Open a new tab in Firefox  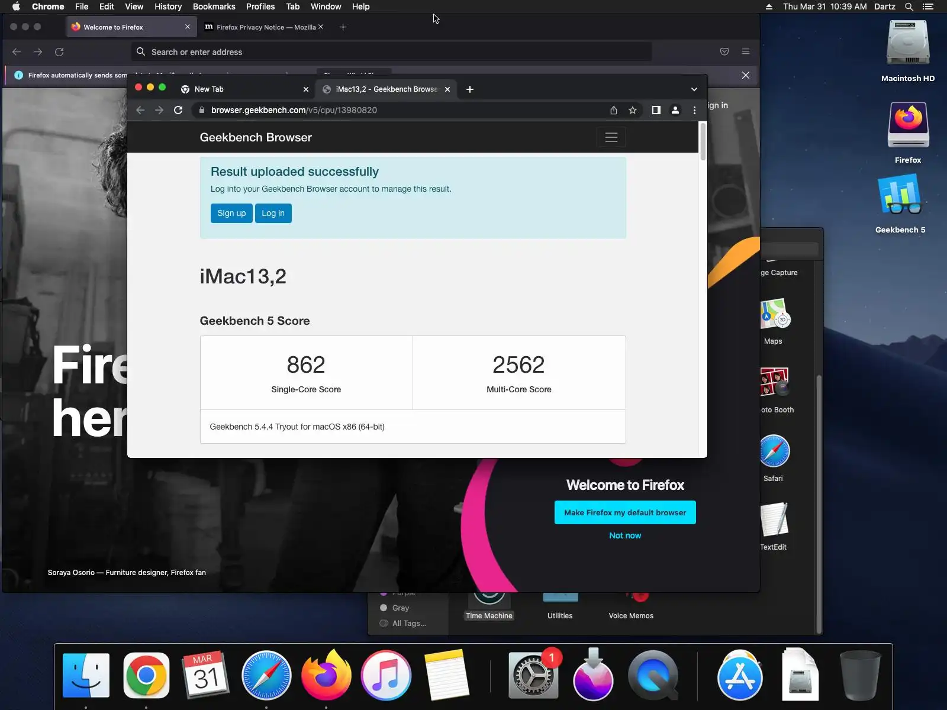tap(343, 27)
